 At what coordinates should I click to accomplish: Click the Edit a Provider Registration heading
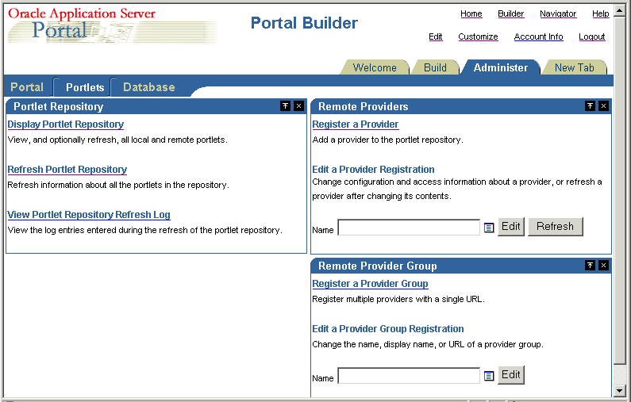click(x=374, y=169)
